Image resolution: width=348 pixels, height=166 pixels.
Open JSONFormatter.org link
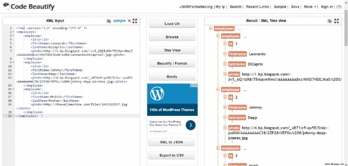[196, 7]
